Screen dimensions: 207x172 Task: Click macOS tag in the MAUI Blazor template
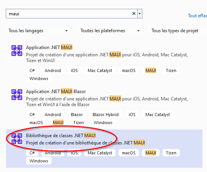(36, 123)
